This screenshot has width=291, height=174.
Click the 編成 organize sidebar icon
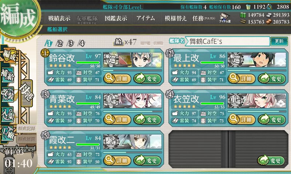[x=9, y=55]
